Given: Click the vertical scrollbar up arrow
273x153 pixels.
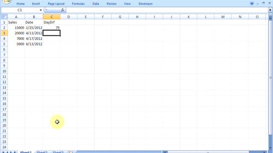Looking at the screenshot, I should coord(270,17).
